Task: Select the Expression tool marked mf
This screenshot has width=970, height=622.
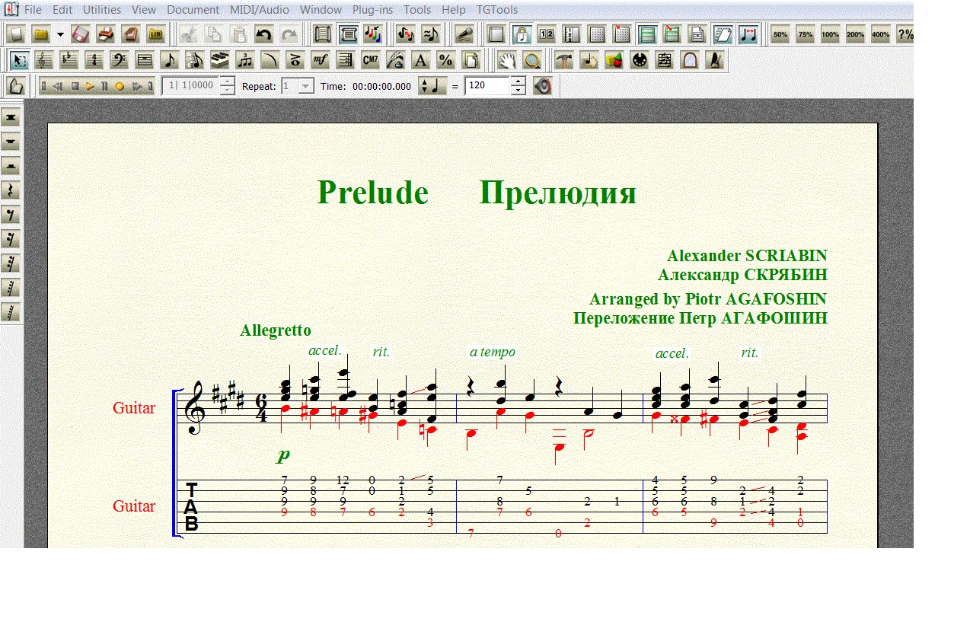Action: pos(320,60)
